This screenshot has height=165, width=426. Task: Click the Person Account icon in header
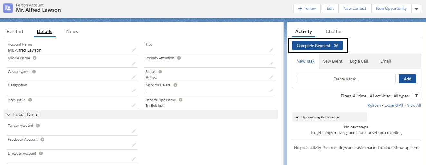point(8,8)
